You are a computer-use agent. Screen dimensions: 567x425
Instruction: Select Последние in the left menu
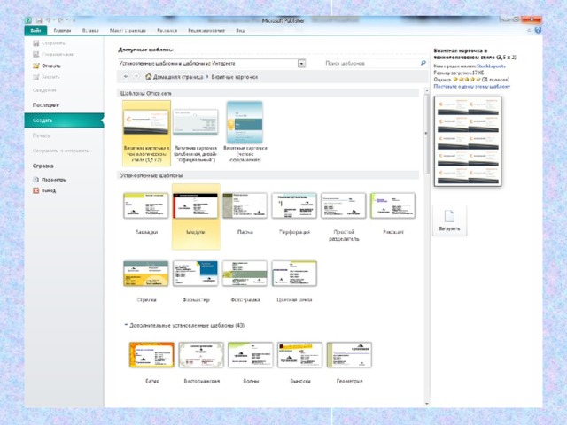point(46,104)
